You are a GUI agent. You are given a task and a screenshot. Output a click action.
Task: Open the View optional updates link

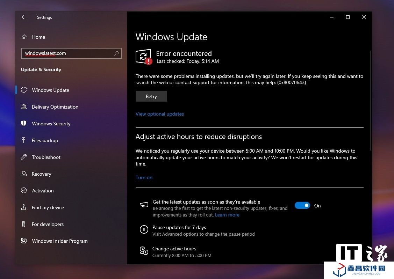(x=160, y=114)
